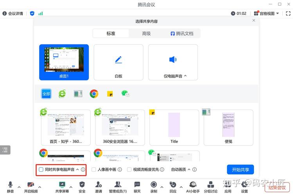Click the 结束会议 button
The image size is (293, 195).
pyautogui.click(x=277, y=187)
